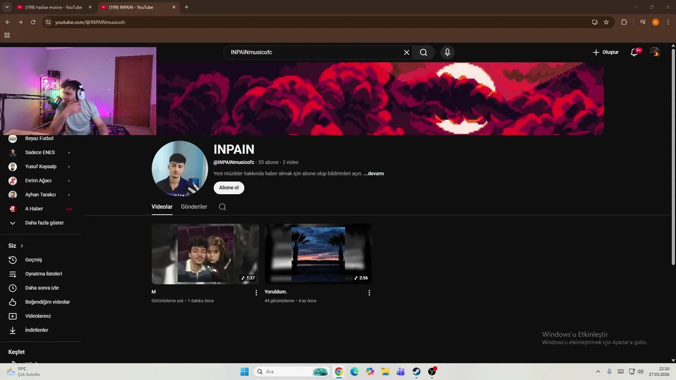Open Chrome three-dot menu

[x=668, y=22]
